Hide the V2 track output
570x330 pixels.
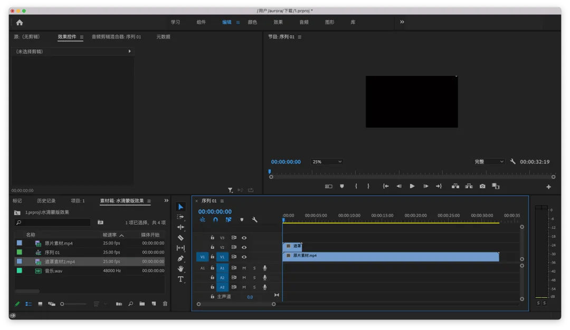[x=244, y=247]
